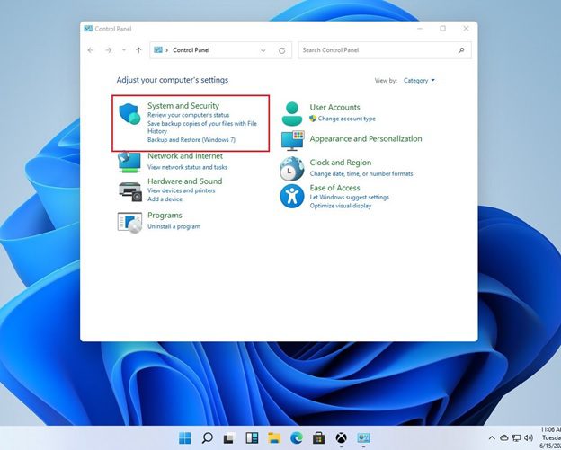Click View devices and printers
The image size is (561, 450).
[181, 190]
